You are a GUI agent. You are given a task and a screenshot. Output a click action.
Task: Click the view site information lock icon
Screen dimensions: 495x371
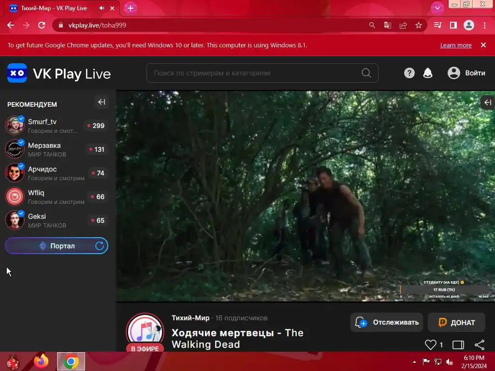pyautogui.click(x=61, y=25)
